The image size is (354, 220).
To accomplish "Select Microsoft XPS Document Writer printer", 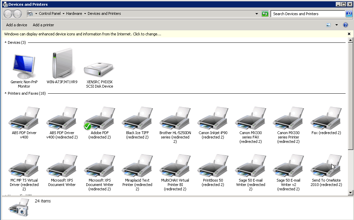I will click(62, 166).
